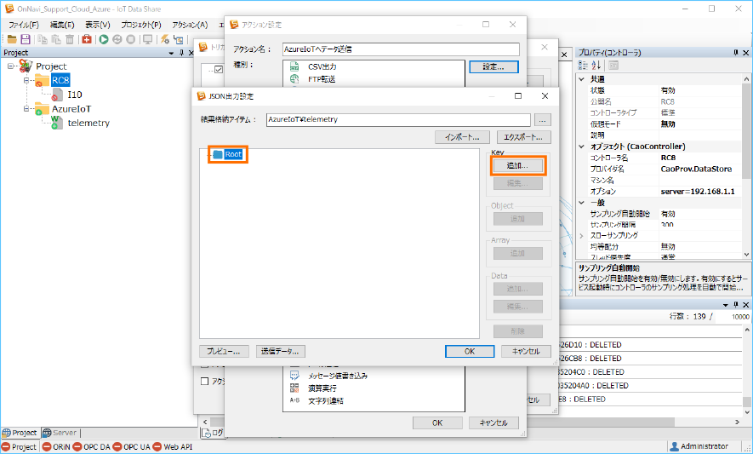Select the CSV出力 action type icon
The image size is (753, 454).
tap(294, 66)
